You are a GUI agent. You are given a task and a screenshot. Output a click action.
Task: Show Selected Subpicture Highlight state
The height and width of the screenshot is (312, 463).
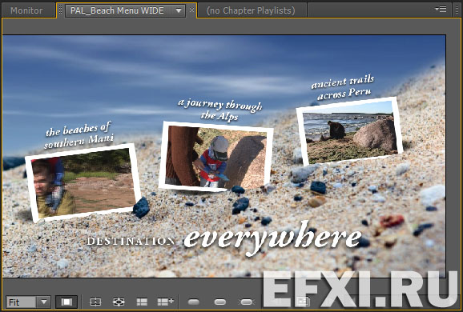coord(220,302)
